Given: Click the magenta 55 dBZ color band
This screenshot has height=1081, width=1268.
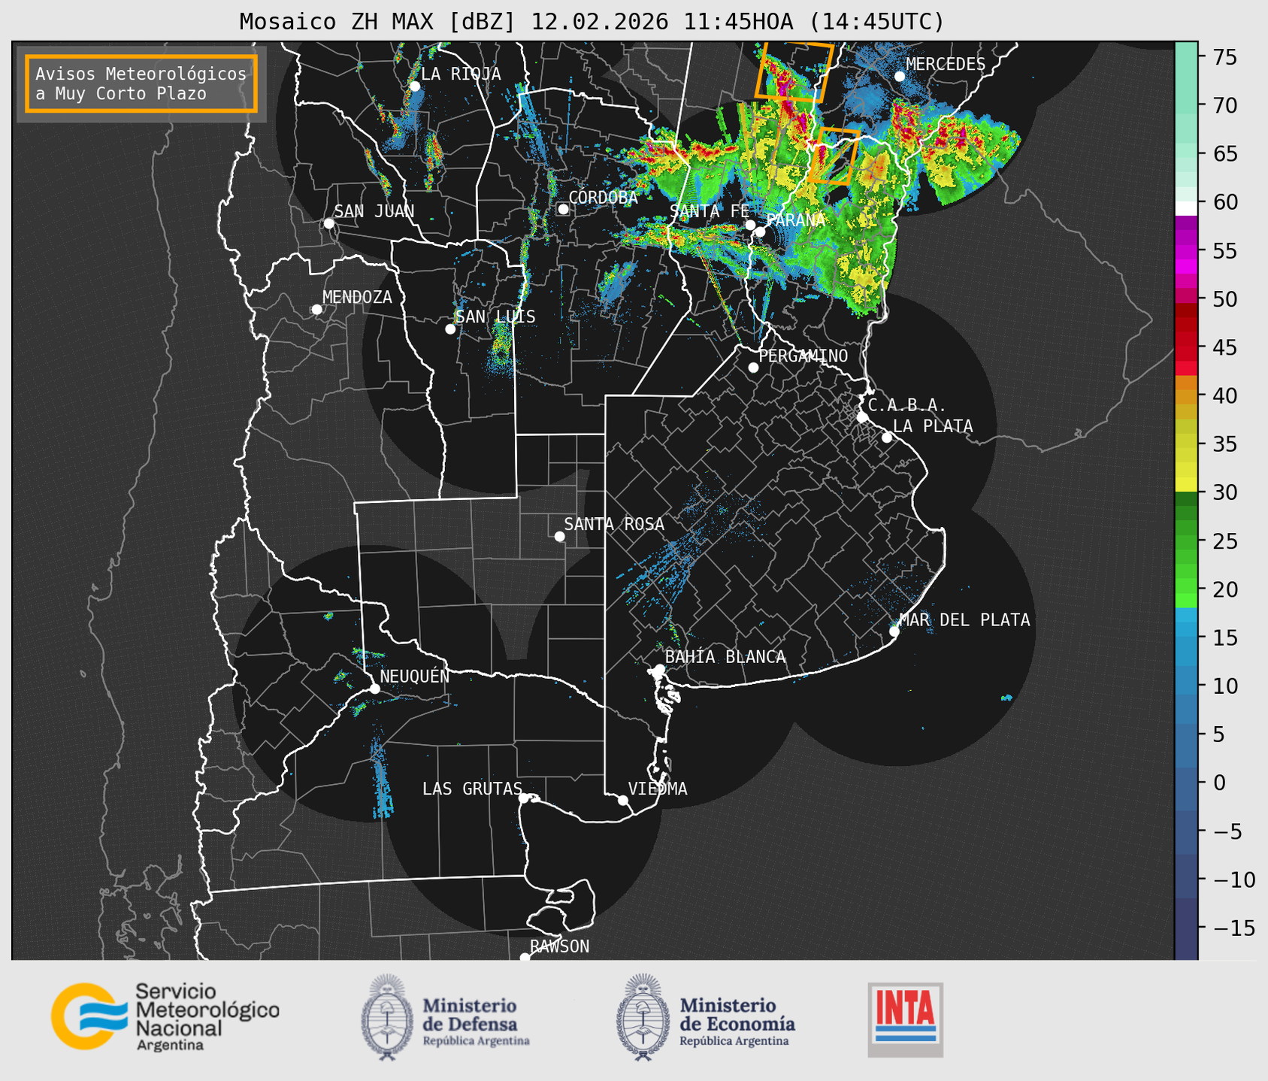Looking at the screenshot, I should coord(1186,251).
